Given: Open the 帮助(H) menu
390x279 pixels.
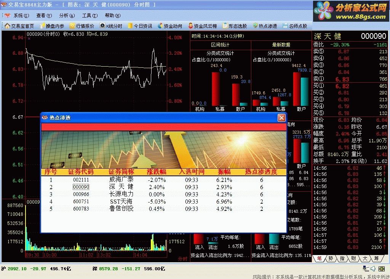Looking at the screenshot, I should (112, 16).
